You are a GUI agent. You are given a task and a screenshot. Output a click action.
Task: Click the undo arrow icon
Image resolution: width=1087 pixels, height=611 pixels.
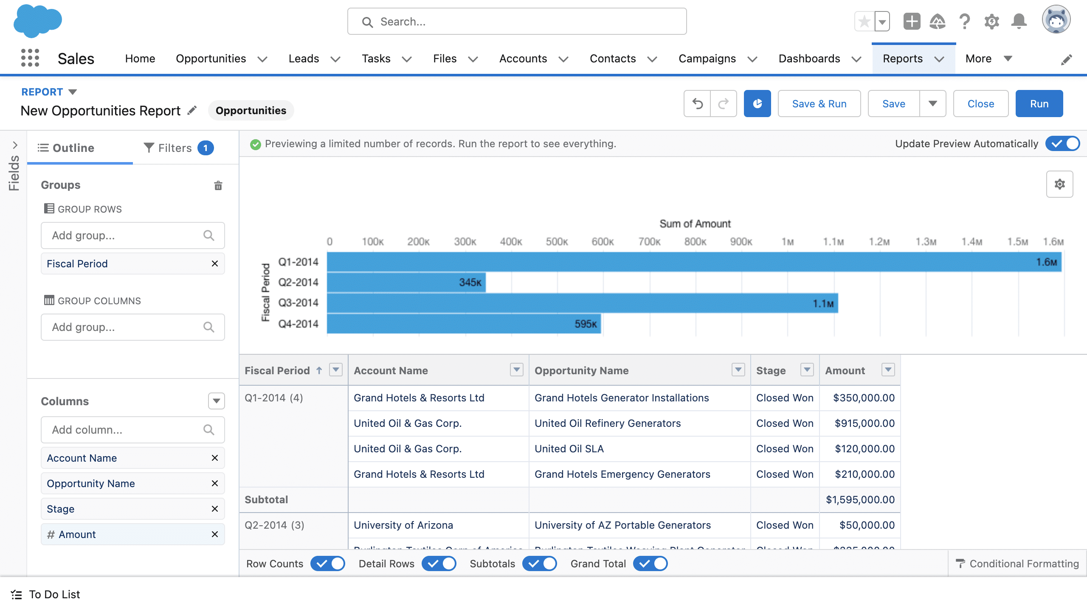click(x=697, y=103)
